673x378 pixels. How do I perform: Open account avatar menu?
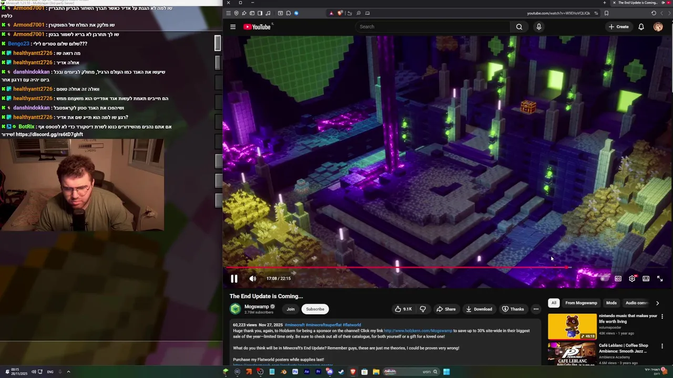(658, 27)
